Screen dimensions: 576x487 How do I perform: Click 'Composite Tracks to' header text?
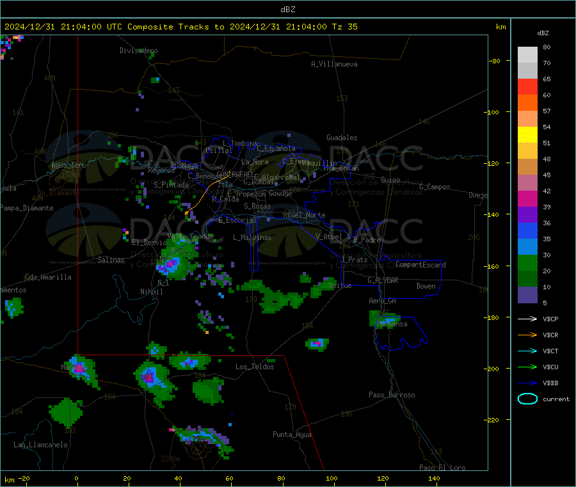click(x=176, y=27)
